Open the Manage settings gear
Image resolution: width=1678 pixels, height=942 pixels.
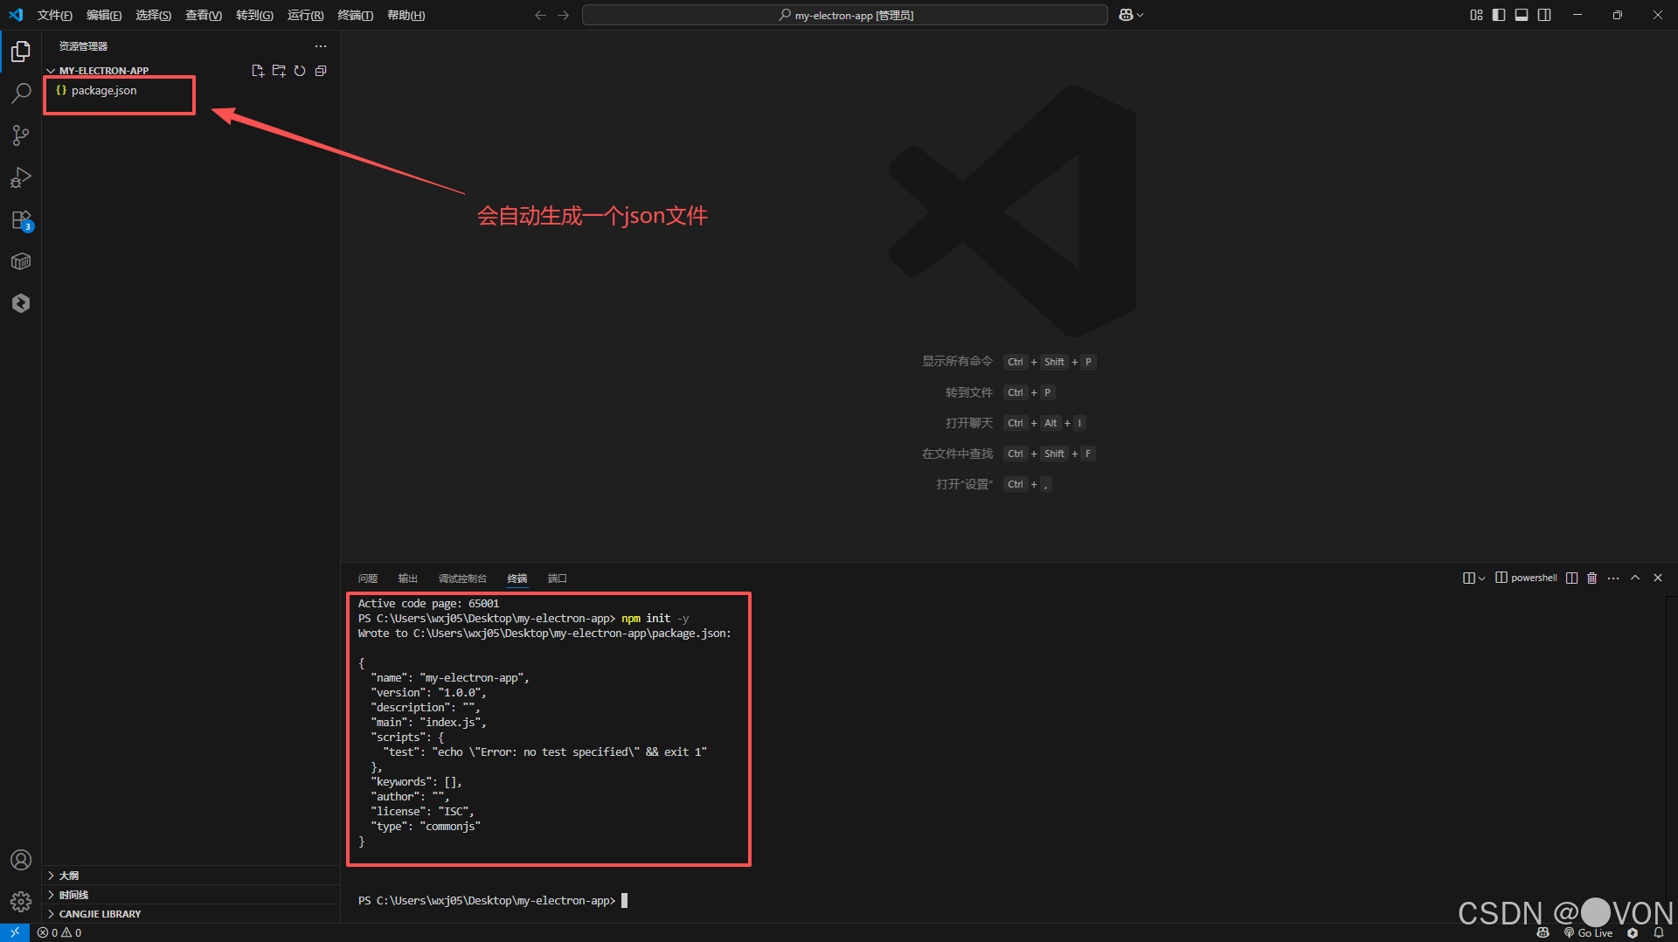pos(21,902)
